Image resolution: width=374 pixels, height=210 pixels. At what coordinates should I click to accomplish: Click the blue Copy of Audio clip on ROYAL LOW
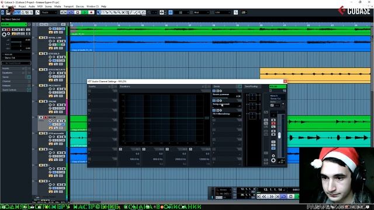(220, 44)
